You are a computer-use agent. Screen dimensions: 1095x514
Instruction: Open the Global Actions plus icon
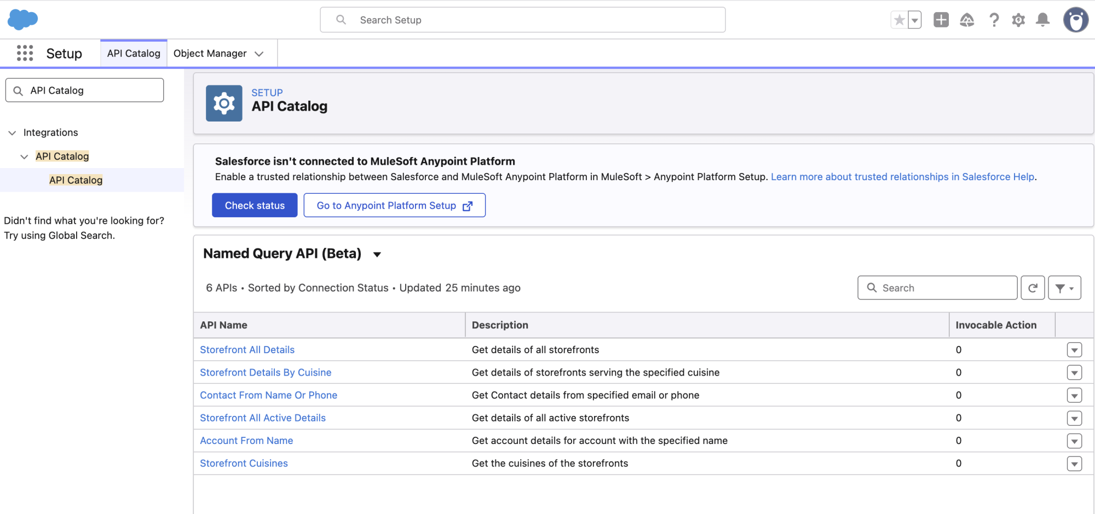tap(941, 20)
